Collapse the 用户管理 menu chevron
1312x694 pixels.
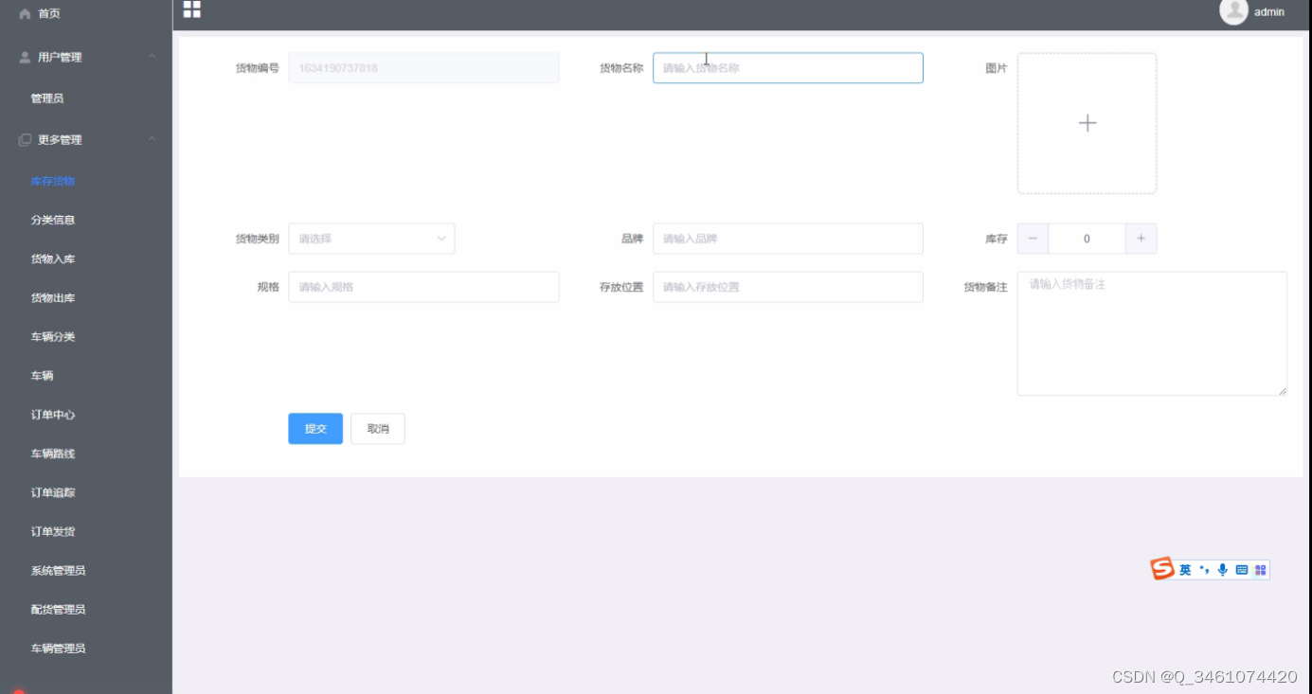click(x=152, y=57)
